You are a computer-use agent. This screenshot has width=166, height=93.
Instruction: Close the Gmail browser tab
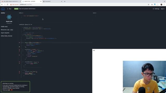(x=20, y=2)
